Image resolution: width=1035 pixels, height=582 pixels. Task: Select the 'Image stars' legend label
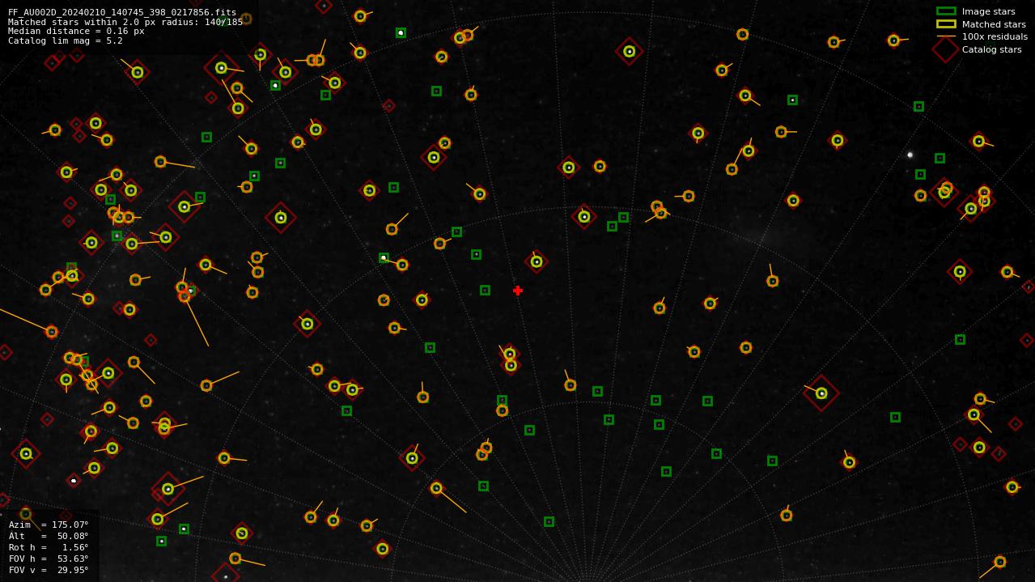tap(988, 11)
